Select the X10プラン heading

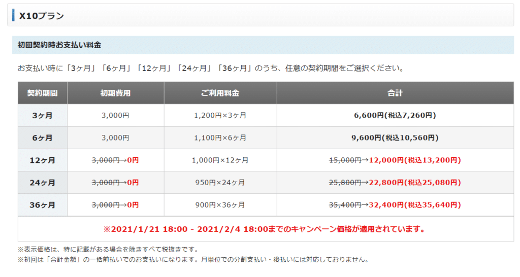[42, 16]
